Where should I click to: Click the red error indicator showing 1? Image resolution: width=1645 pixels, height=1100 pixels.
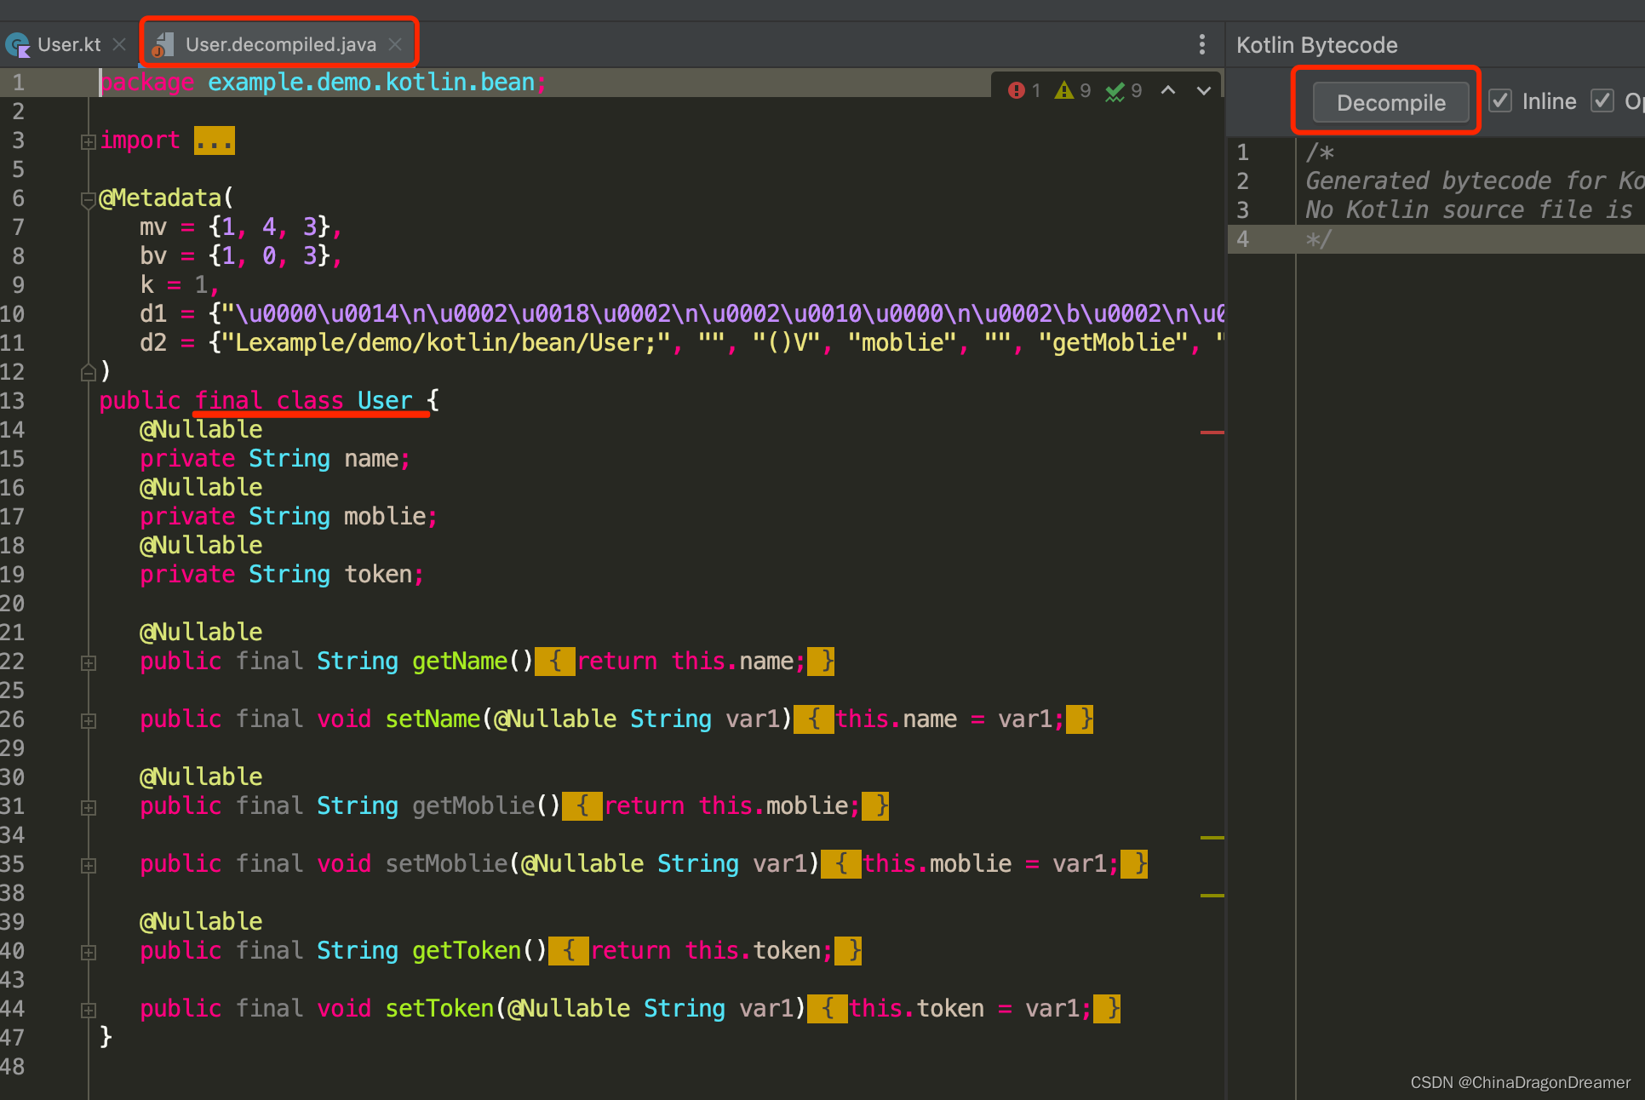tap(1024, 90)
